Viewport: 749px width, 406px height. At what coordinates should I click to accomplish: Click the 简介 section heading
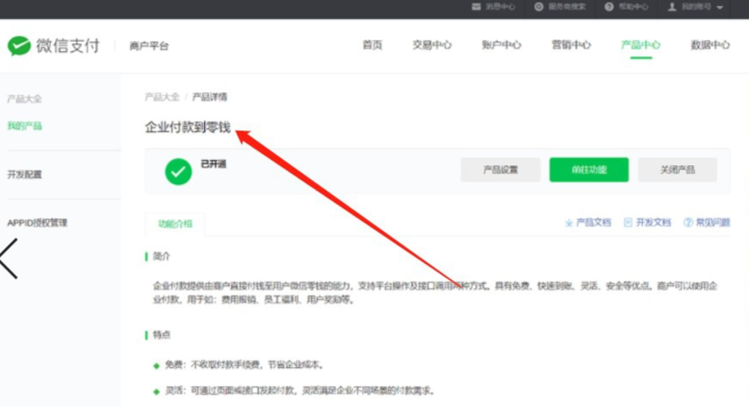[162, 257]
